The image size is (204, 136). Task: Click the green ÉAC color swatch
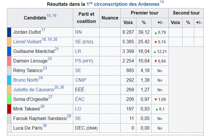coord(9,99)
